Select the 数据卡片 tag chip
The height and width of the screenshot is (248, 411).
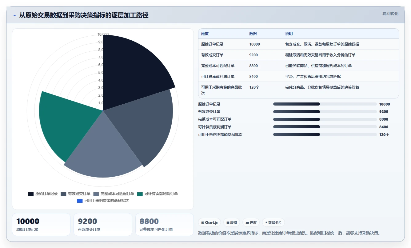click(273, 222)
